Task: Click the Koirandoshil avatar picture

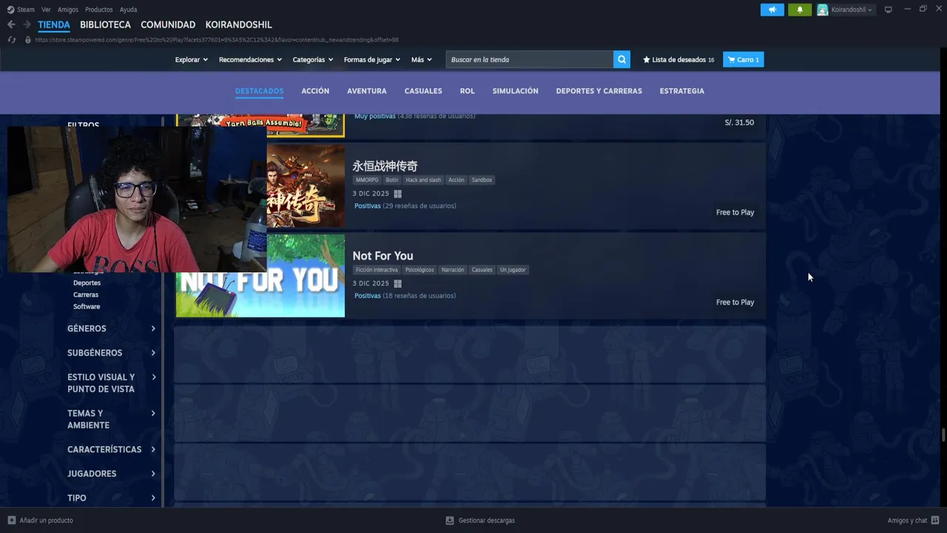Action: (823, 10)
